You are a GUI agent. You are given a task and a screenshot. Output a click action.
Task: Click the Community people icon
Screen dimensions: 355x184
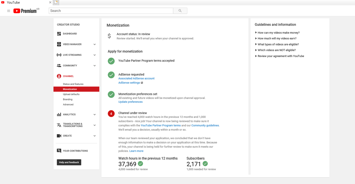[x=59, y=66]
